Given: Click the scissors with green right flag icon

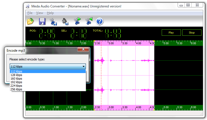Looking at the screenshot, I should [x=77, y=21].
